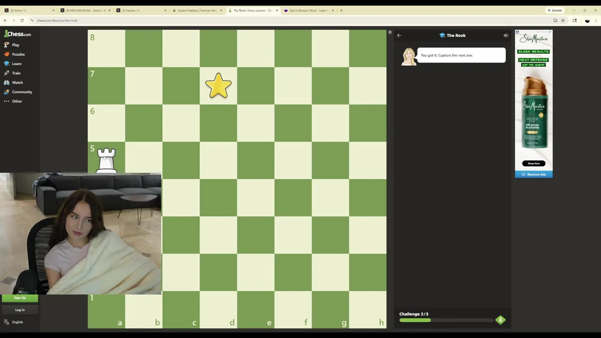Switch to the Home / X tab
The width and height of the screenshot is (601, 338).
[29, 10]
